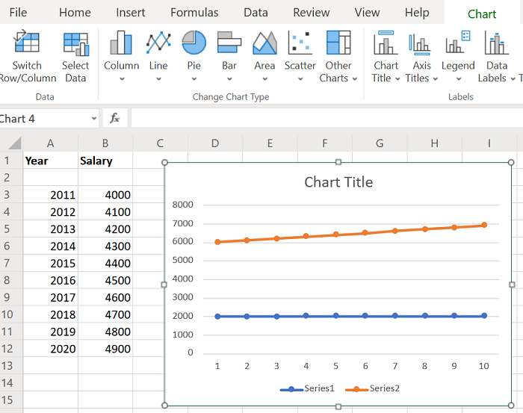Click the insert function fx button

pyautogui.click(x=114, y=119)
